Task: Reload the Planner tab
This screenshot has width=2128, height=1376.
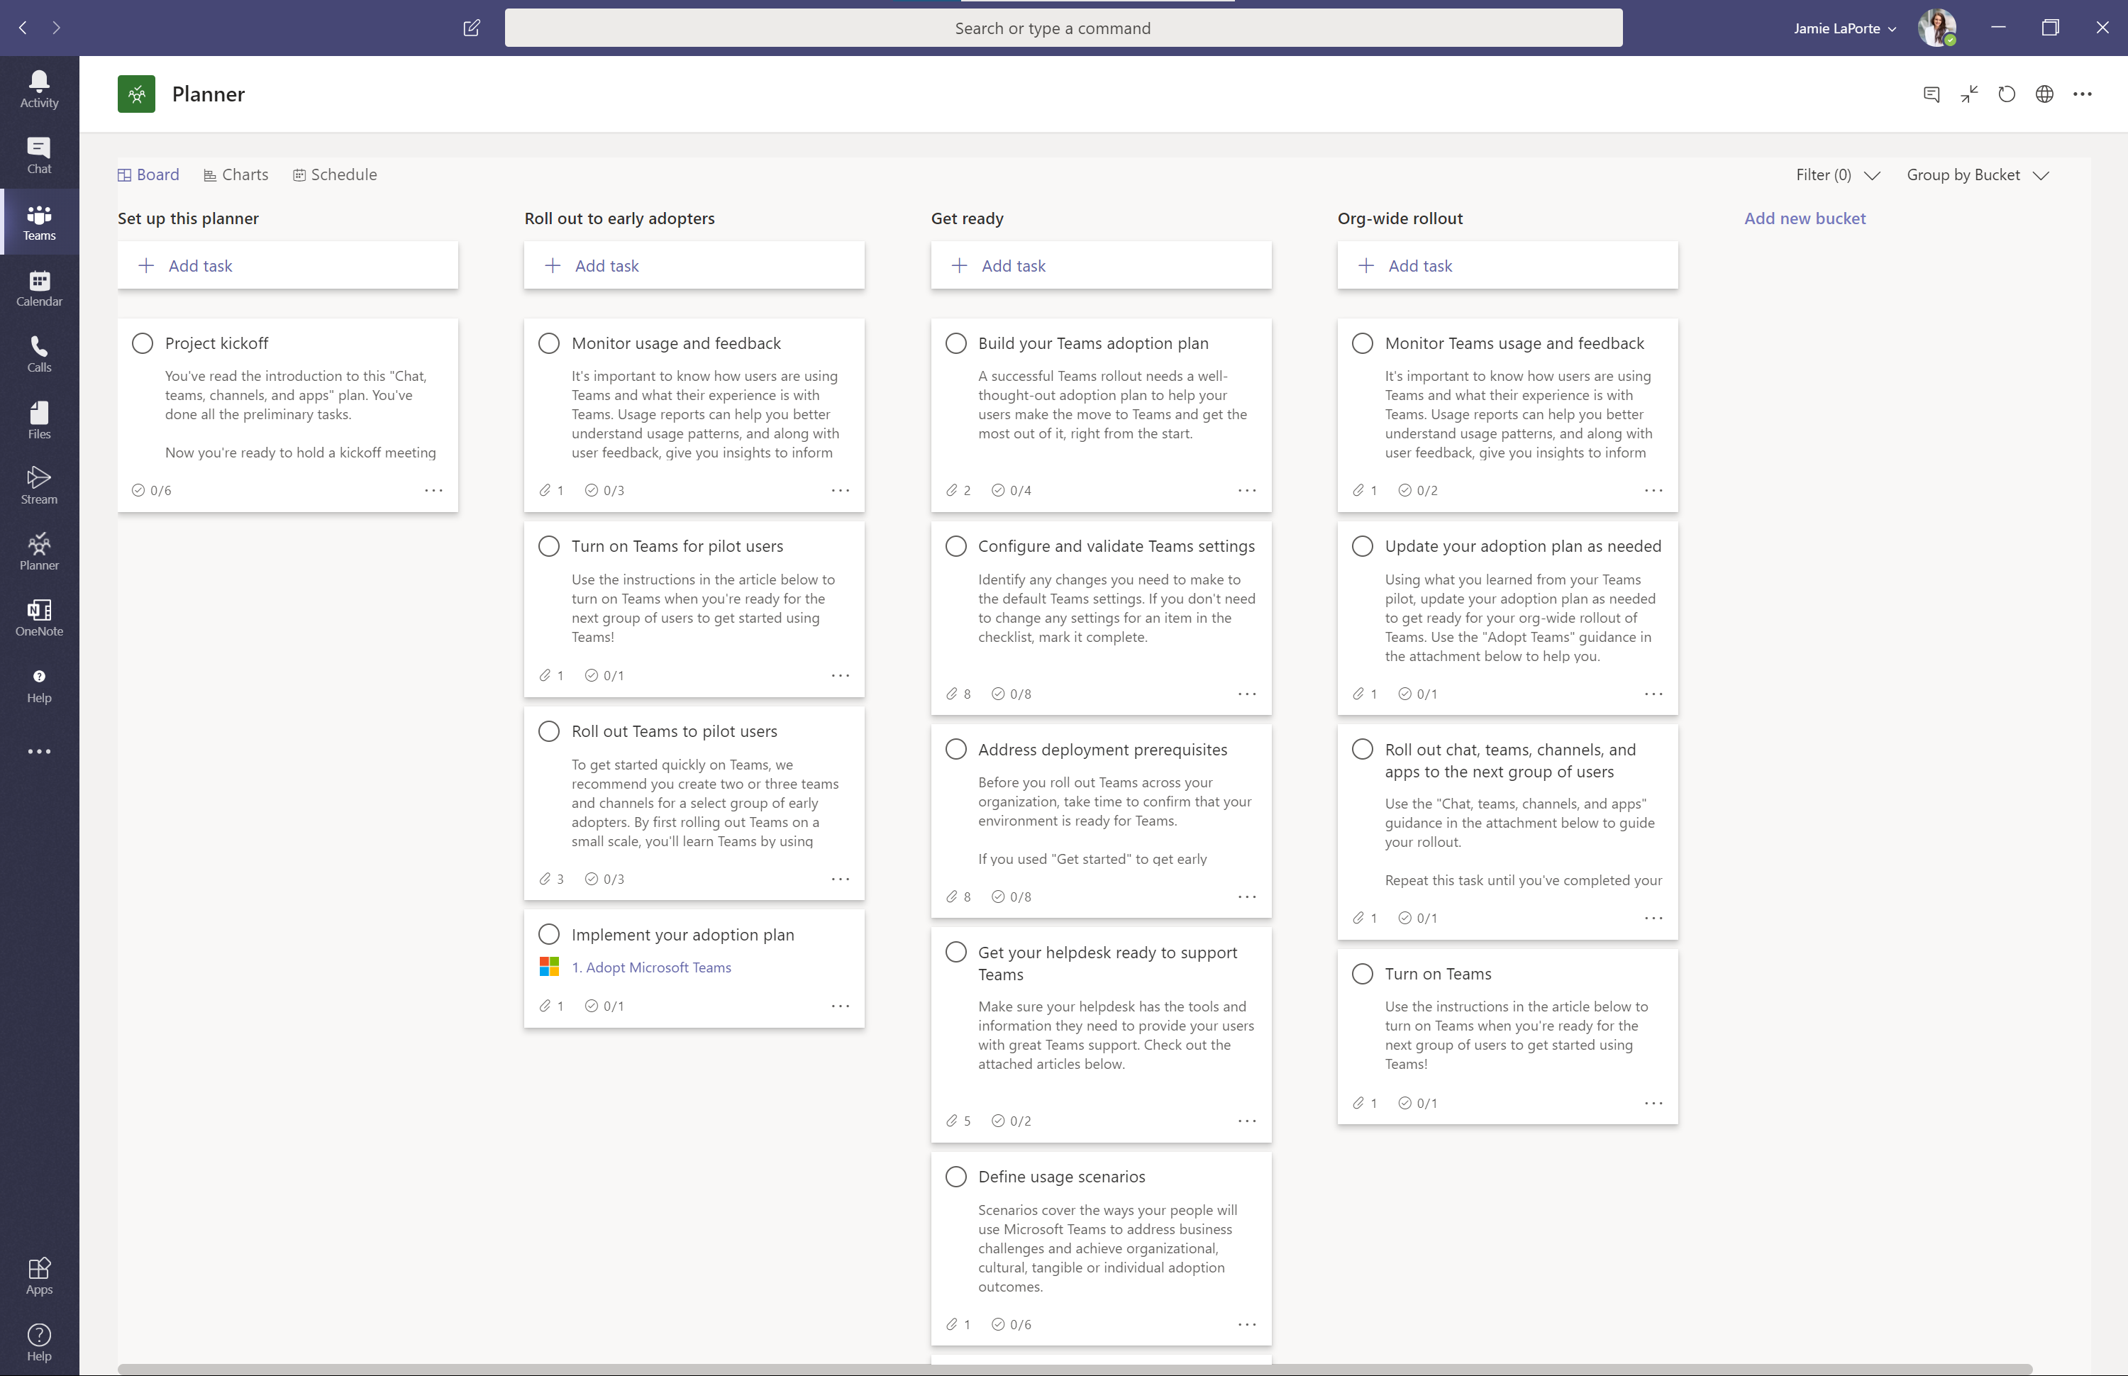Action: click(x=2007, y=94)
